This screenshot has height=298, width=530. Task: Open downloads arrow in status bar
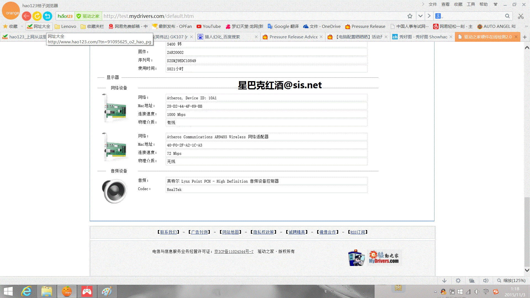pos(444,281)
